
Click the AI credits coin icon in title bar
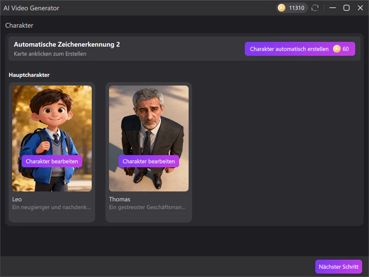(x=282, y=8)
